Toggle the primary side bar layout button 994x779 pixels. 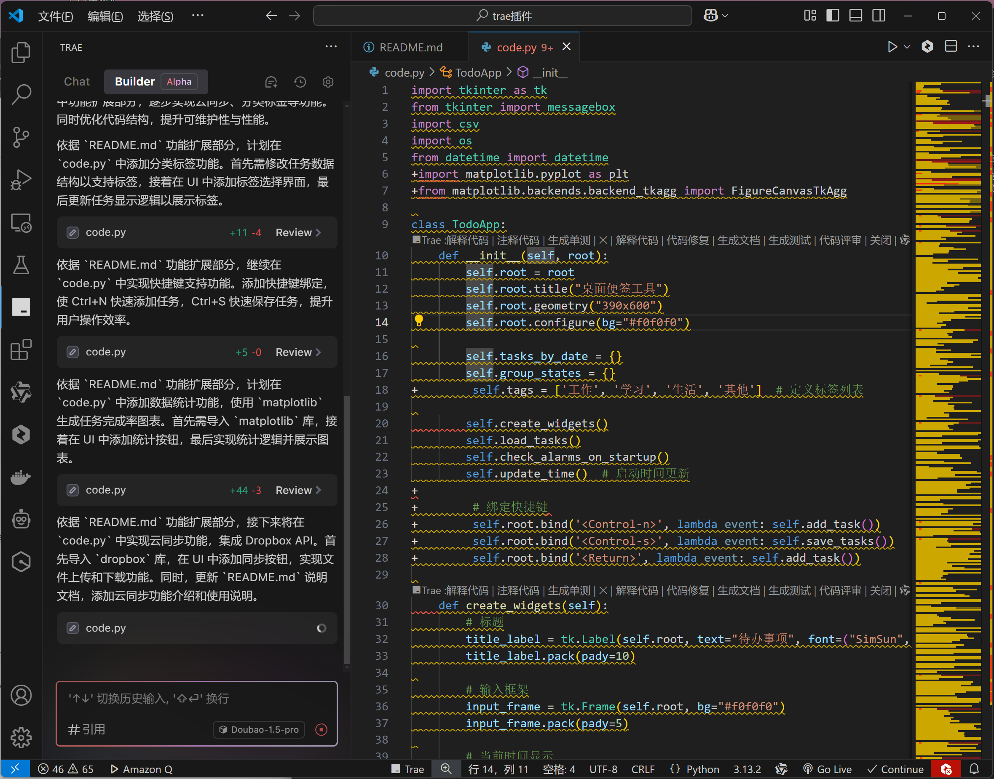coord(833,16)
